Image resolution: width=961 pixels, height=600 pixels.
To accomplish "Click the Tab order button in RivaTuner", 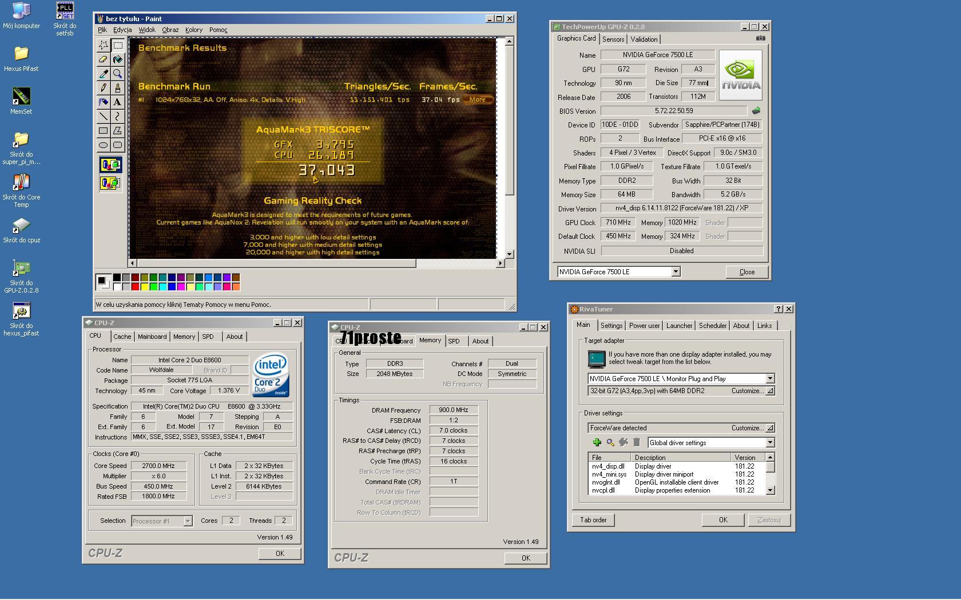I will 593,520.
